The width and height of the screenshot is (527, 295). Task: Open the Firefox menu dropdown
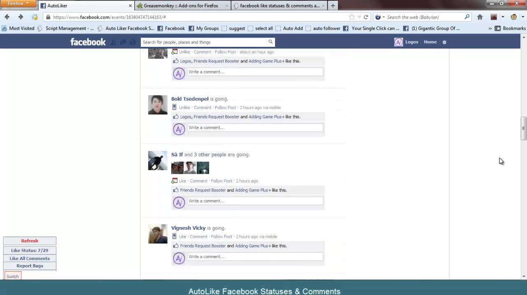[x=18, y=3]
